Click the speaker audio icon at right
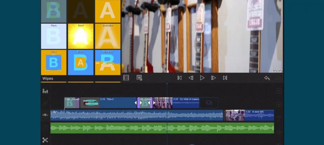This screenshot has width=324, height=145. pyautogui.click(x=279, y=132)
